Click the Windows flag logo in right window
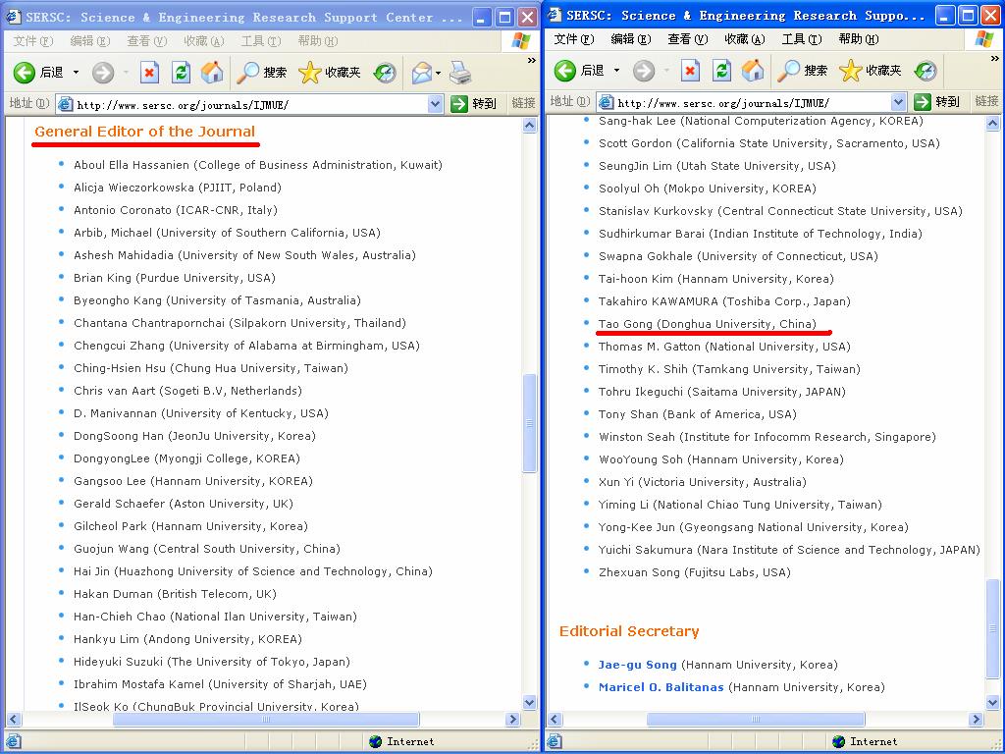The height and width of the screenshot is (754, 1005). pos(983,39)
